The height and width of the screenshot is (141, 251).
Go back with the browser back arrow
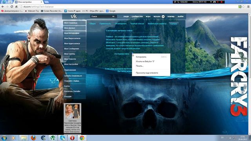[3, 7]
